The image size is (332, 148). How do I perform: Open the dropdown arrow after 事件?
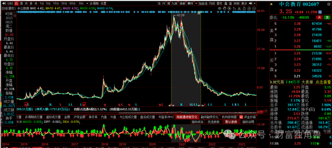tap(196, 3)
